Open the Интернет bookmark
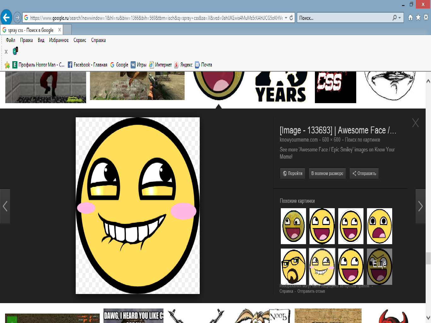Image resolution: width=431 pixels, height=323 pixels. (161, 65)
